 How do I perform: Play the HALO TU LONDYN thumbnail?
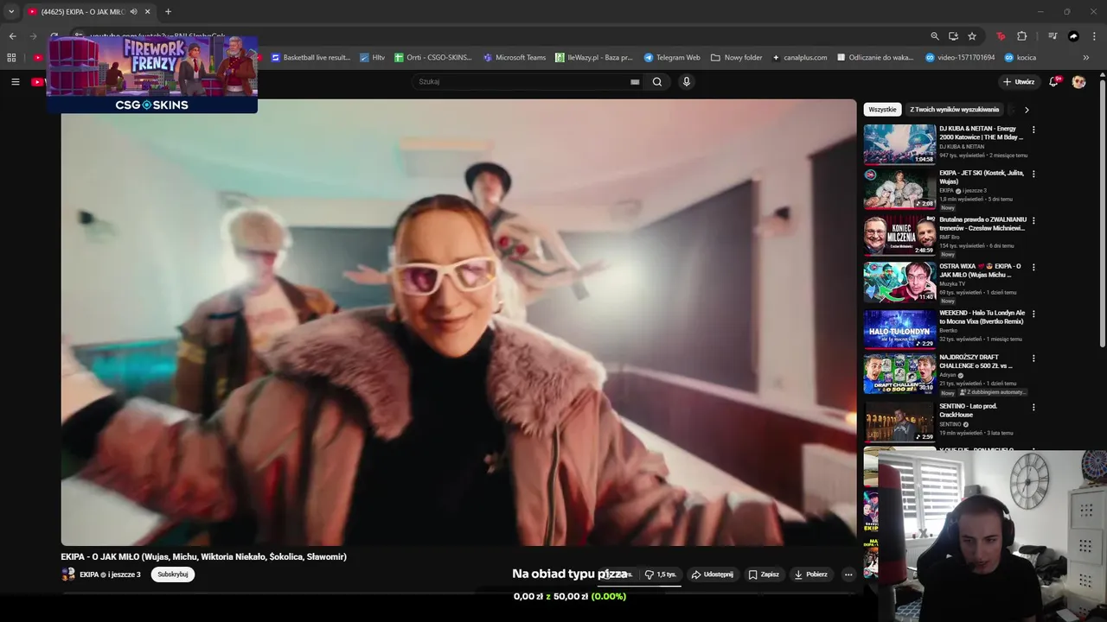899,329
